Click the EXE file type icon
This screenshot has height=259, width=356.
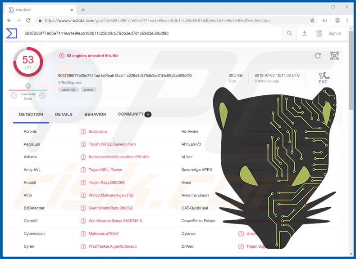pos(323,78)
